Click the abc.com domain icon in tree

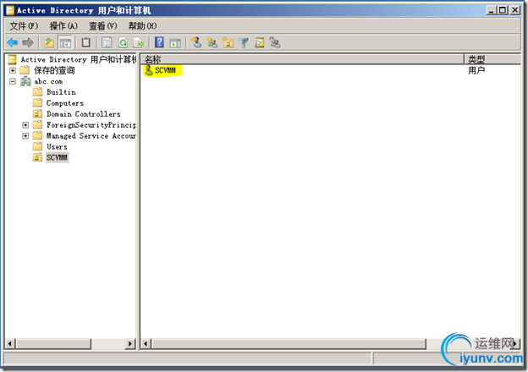[25, 81]
